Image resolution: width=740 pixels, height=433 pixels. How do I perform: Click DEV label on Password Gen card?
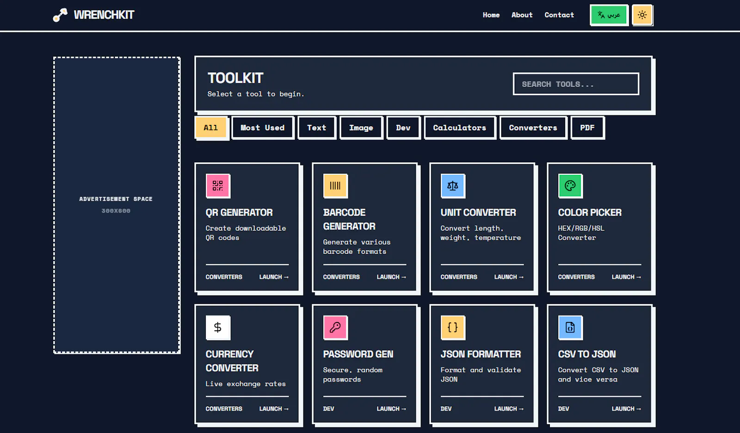[x=328, y=408]
